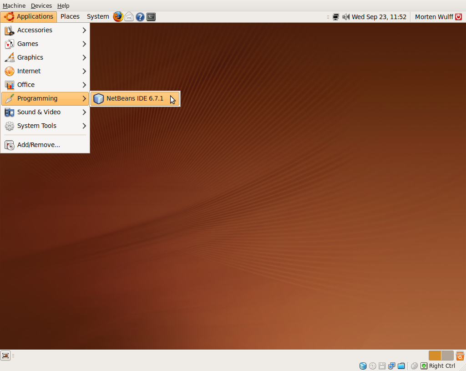
Task: Click the notification area handle left of network
Action: coord(328,17)
